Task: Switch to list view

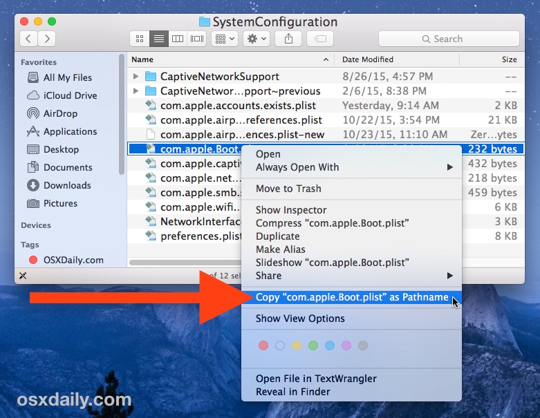Action: coord(159,39)
